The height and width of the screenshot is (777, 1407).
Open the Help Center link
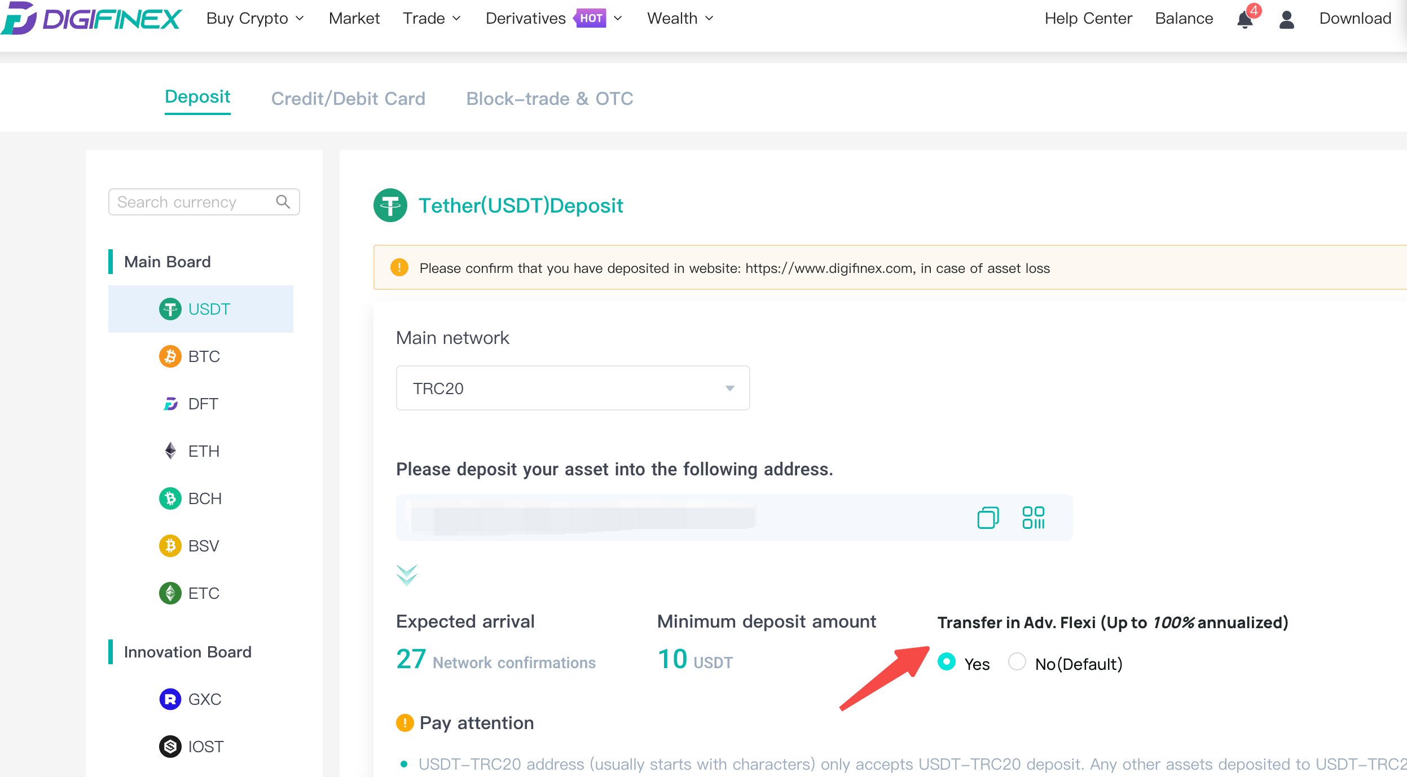(x=1088, y=19)
